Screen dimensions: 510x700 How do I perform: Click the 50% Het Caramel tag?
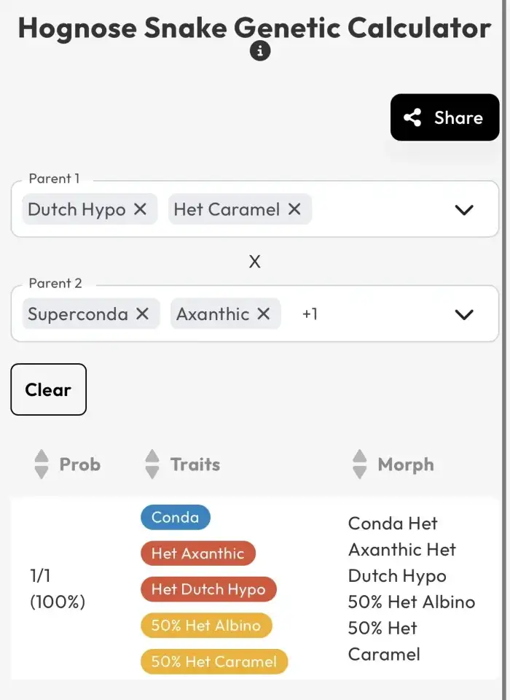[213, 661]
